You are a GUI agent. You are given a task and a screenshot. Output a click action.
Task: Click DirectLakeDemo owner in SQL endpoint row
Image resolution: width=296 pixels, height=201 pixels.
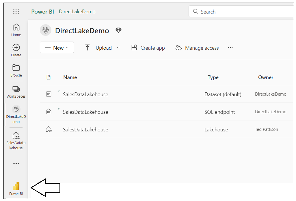(271, 111)
